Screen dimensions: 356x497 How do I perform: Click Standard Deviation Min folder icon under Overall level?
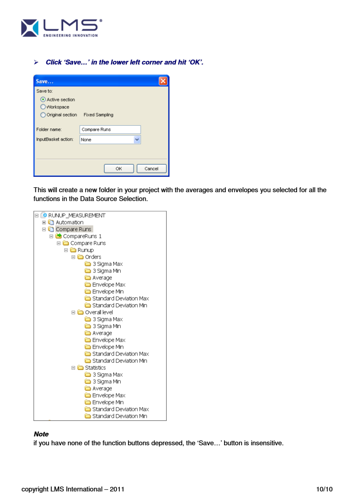coord(88,360)
